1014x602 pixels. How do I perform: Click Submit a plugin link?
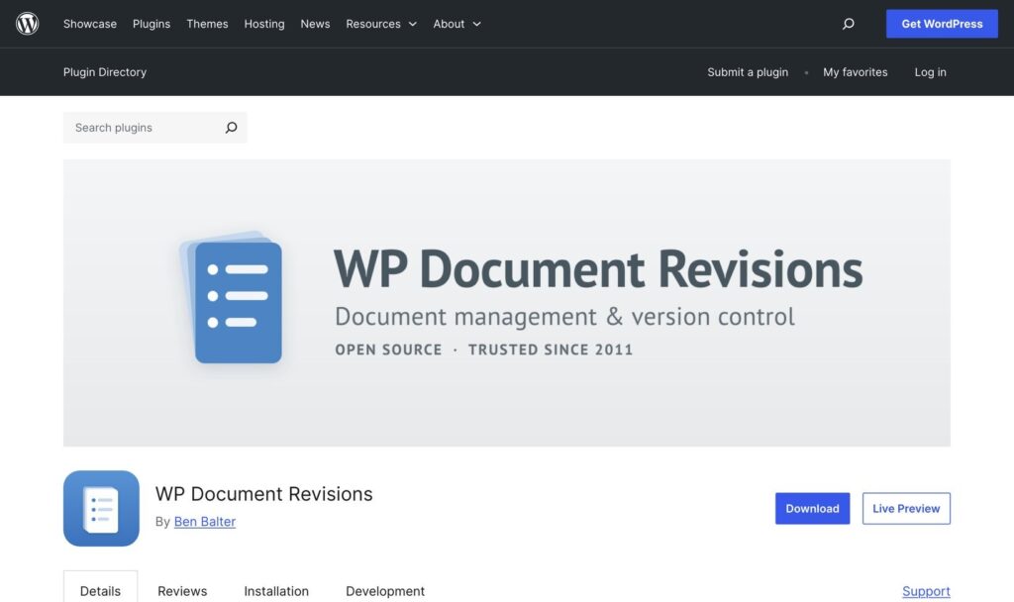click(748, 71)
